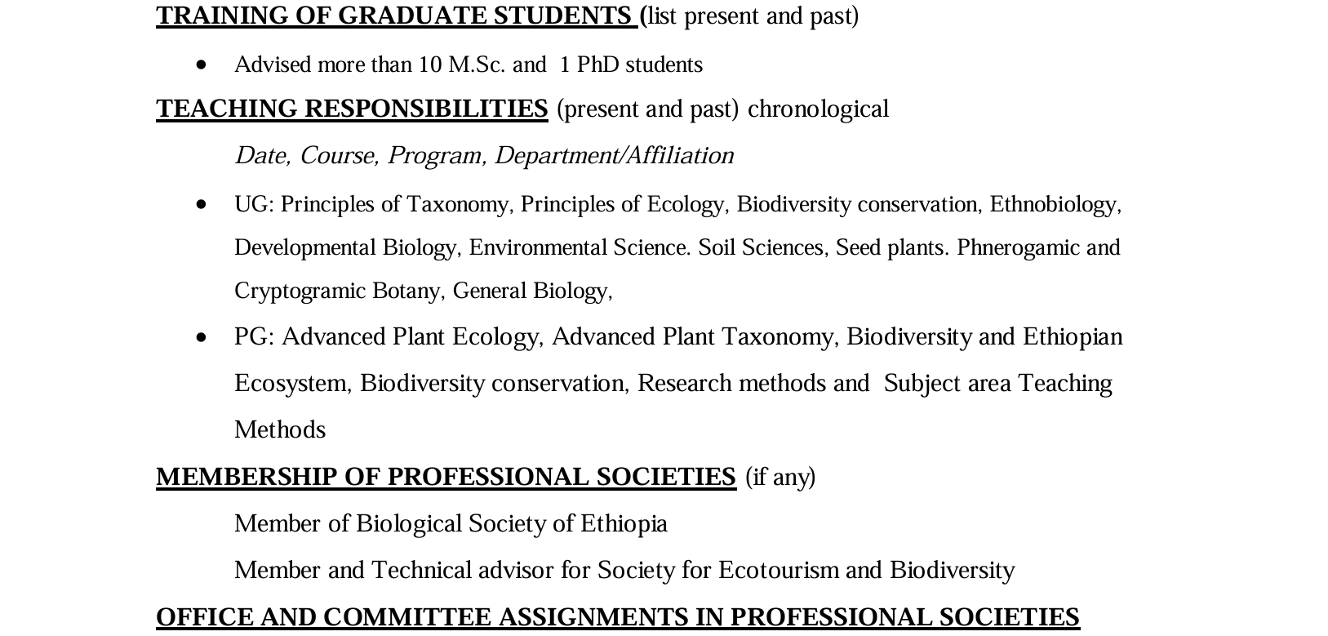This screenshot has width=1328, height=636.
Task: Click the text "(list present and past)"
Action: pos(751,16)
